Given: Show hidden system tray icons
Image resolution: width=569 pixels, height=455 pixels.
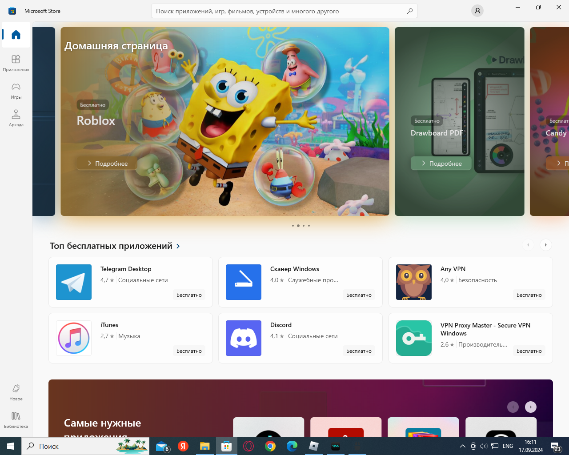Looking at the screenshot, I should pyautogui.click(x=462, y=446).
